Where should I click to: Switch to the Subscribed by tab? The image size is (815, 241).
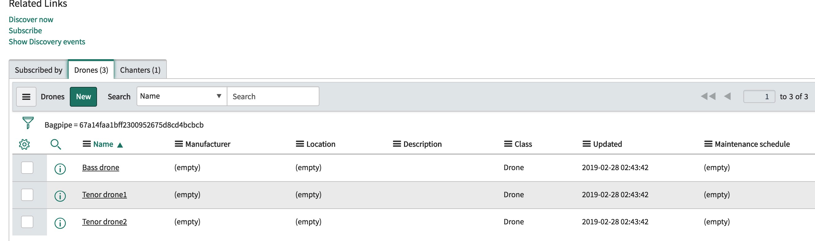[39, 70]
